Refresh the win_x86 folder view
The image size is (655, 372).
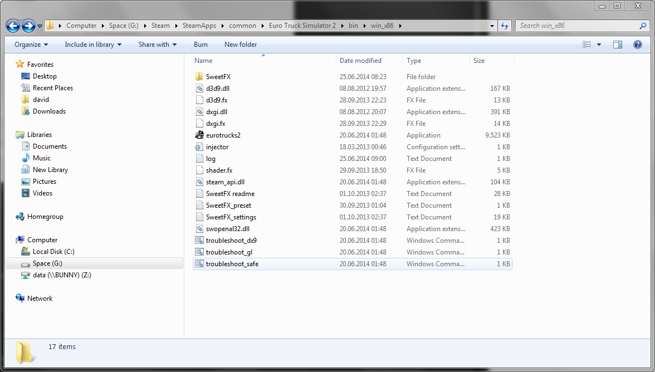(505, 26)
